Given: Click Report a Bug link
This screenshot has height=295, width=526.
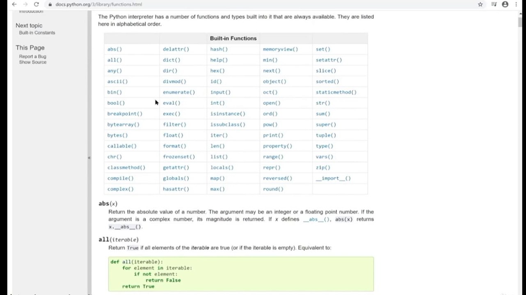Looking at the screenshot, I should point(32,57).
